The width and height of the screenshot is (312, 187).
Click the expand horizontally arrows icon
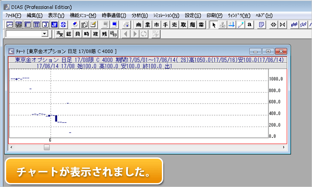click(x=274, y=25)
